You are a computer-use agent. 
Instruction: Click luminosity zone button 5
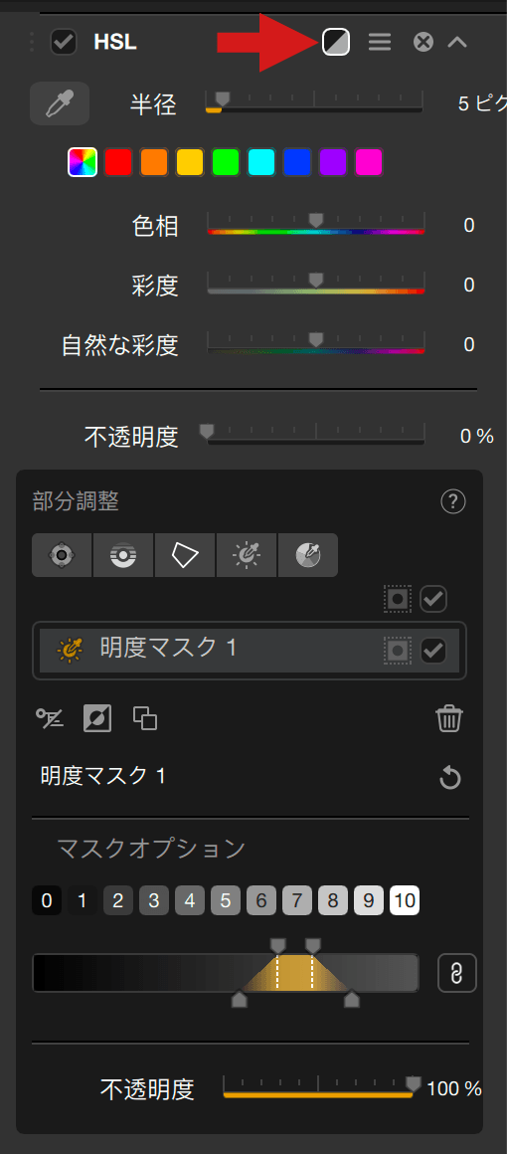pos(226,900)
